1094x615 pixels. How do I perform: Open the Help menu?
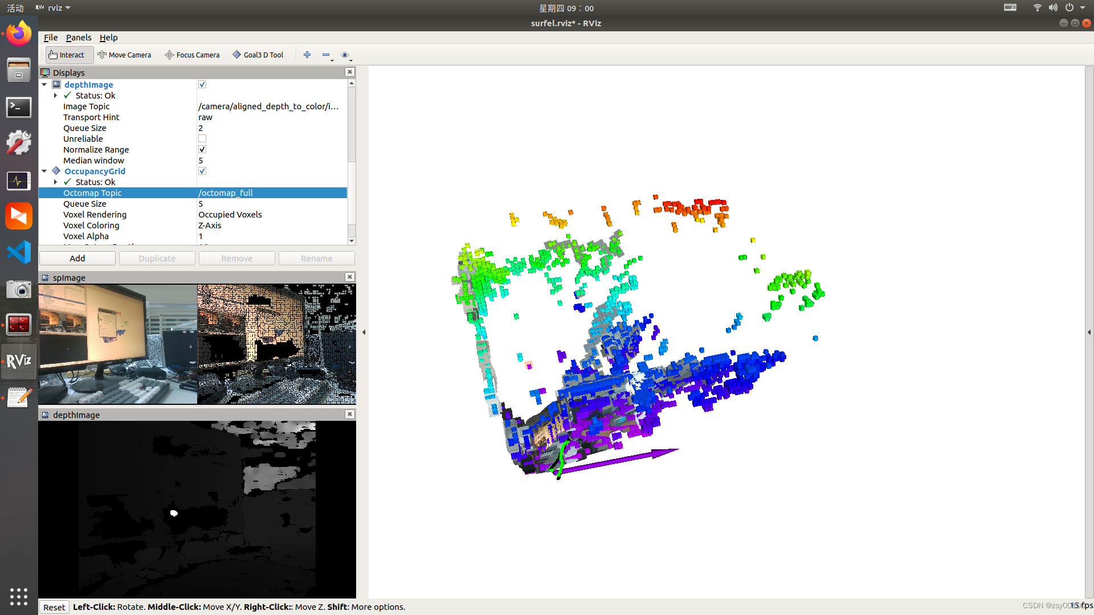point(108,38)
